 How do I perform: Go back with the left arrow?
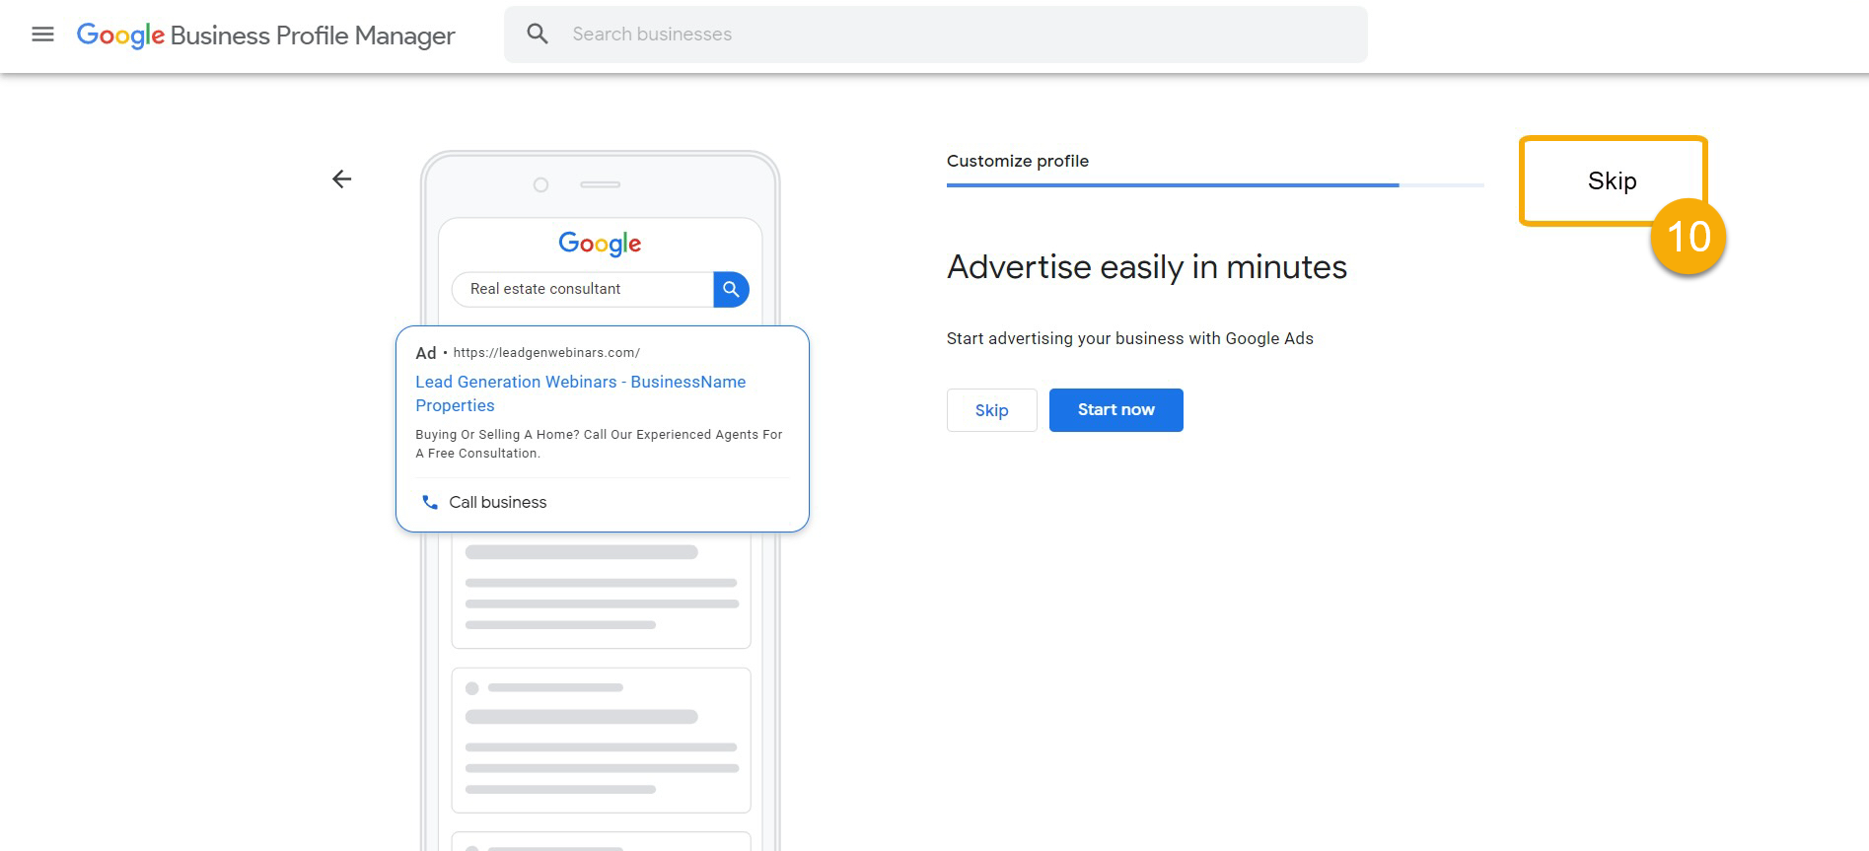coord(341,178)
